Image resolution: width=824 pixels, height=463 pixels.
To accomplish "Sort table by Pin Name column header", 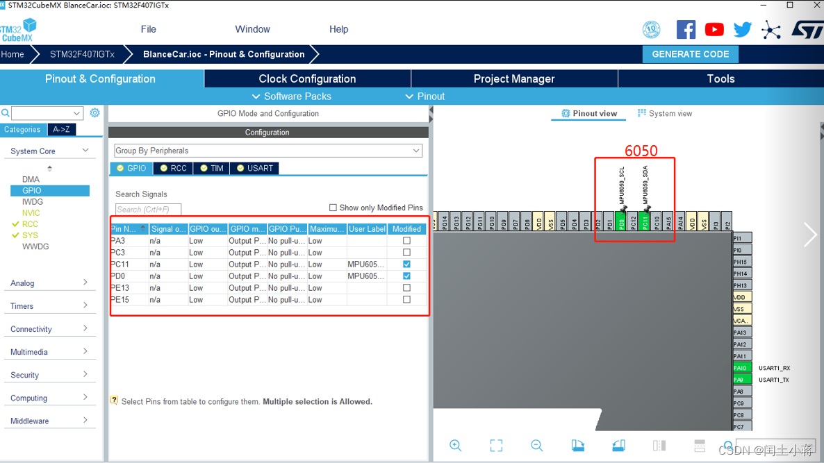I will (x=129, y=229).
